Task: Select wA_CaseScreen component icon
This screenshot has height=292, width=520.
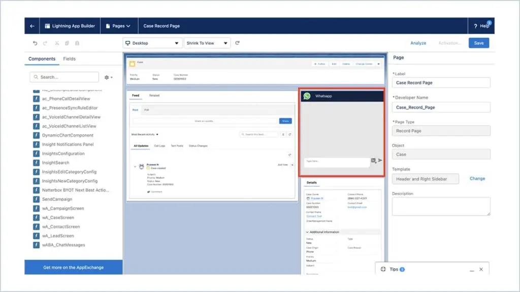Action: pyautogui.click(x=36, y=217)
